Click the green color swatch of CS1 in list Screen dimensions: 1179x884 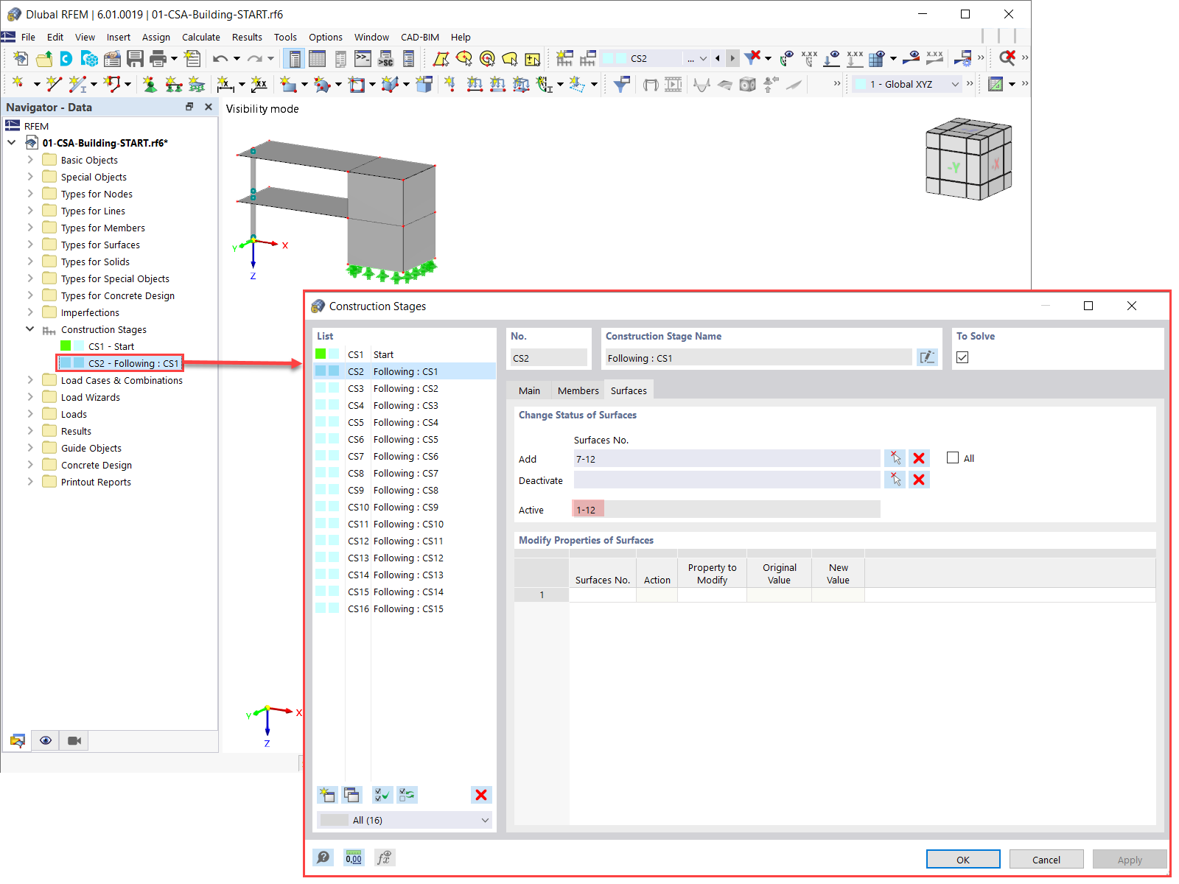321,354
